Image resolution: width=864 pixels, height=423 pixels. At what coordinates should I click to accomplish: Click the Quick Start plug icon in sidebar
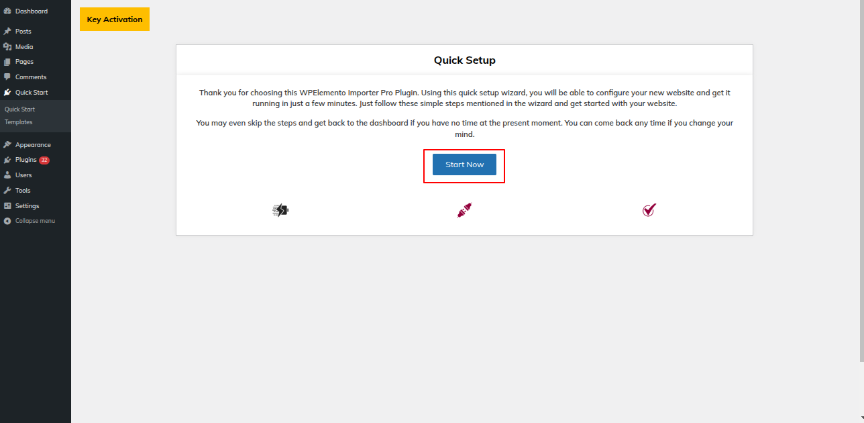[x=7, y=93]
